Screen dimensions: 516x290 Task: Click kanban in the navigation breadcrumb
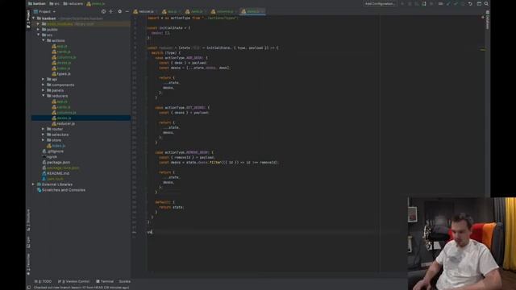coord(37,3)
